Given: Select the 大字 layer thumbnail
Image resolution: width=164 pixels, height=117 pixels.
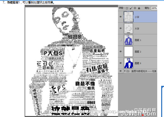Looking at the screenshot, I should [129, 28].
